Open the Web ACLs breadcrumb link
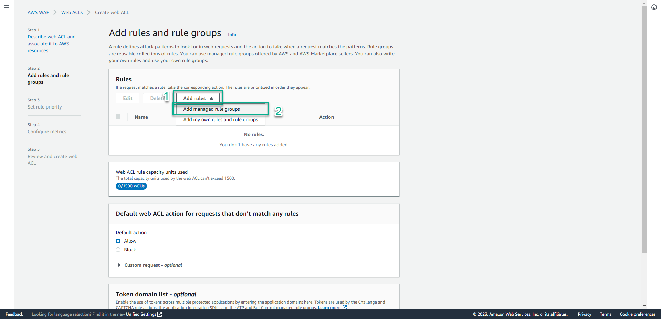 pos(72,12)
